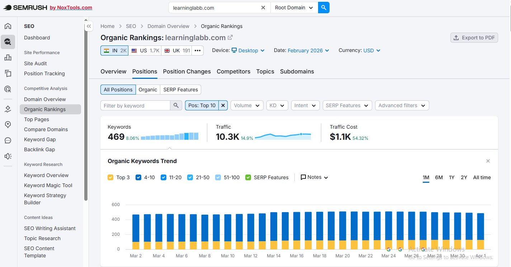This screenshot has width=511, height=267.
Task: Click the keyword filter search icon
Action: (x=176, y=105)
